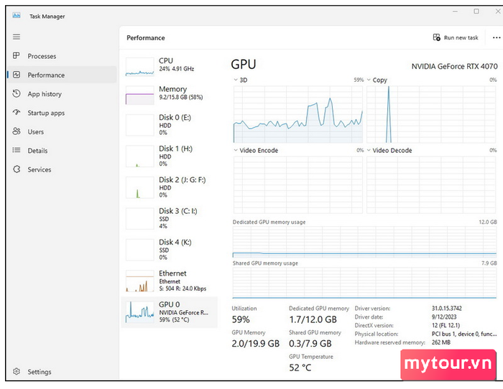Screen dimensions: 503x389
Task: Select the CPU performance item
Action: click(x=169, y=65)
